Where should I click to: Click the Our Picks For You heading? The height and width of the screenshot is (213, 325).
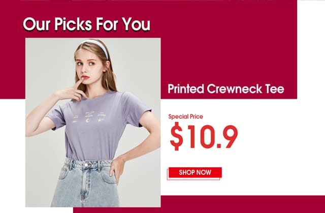86,24
